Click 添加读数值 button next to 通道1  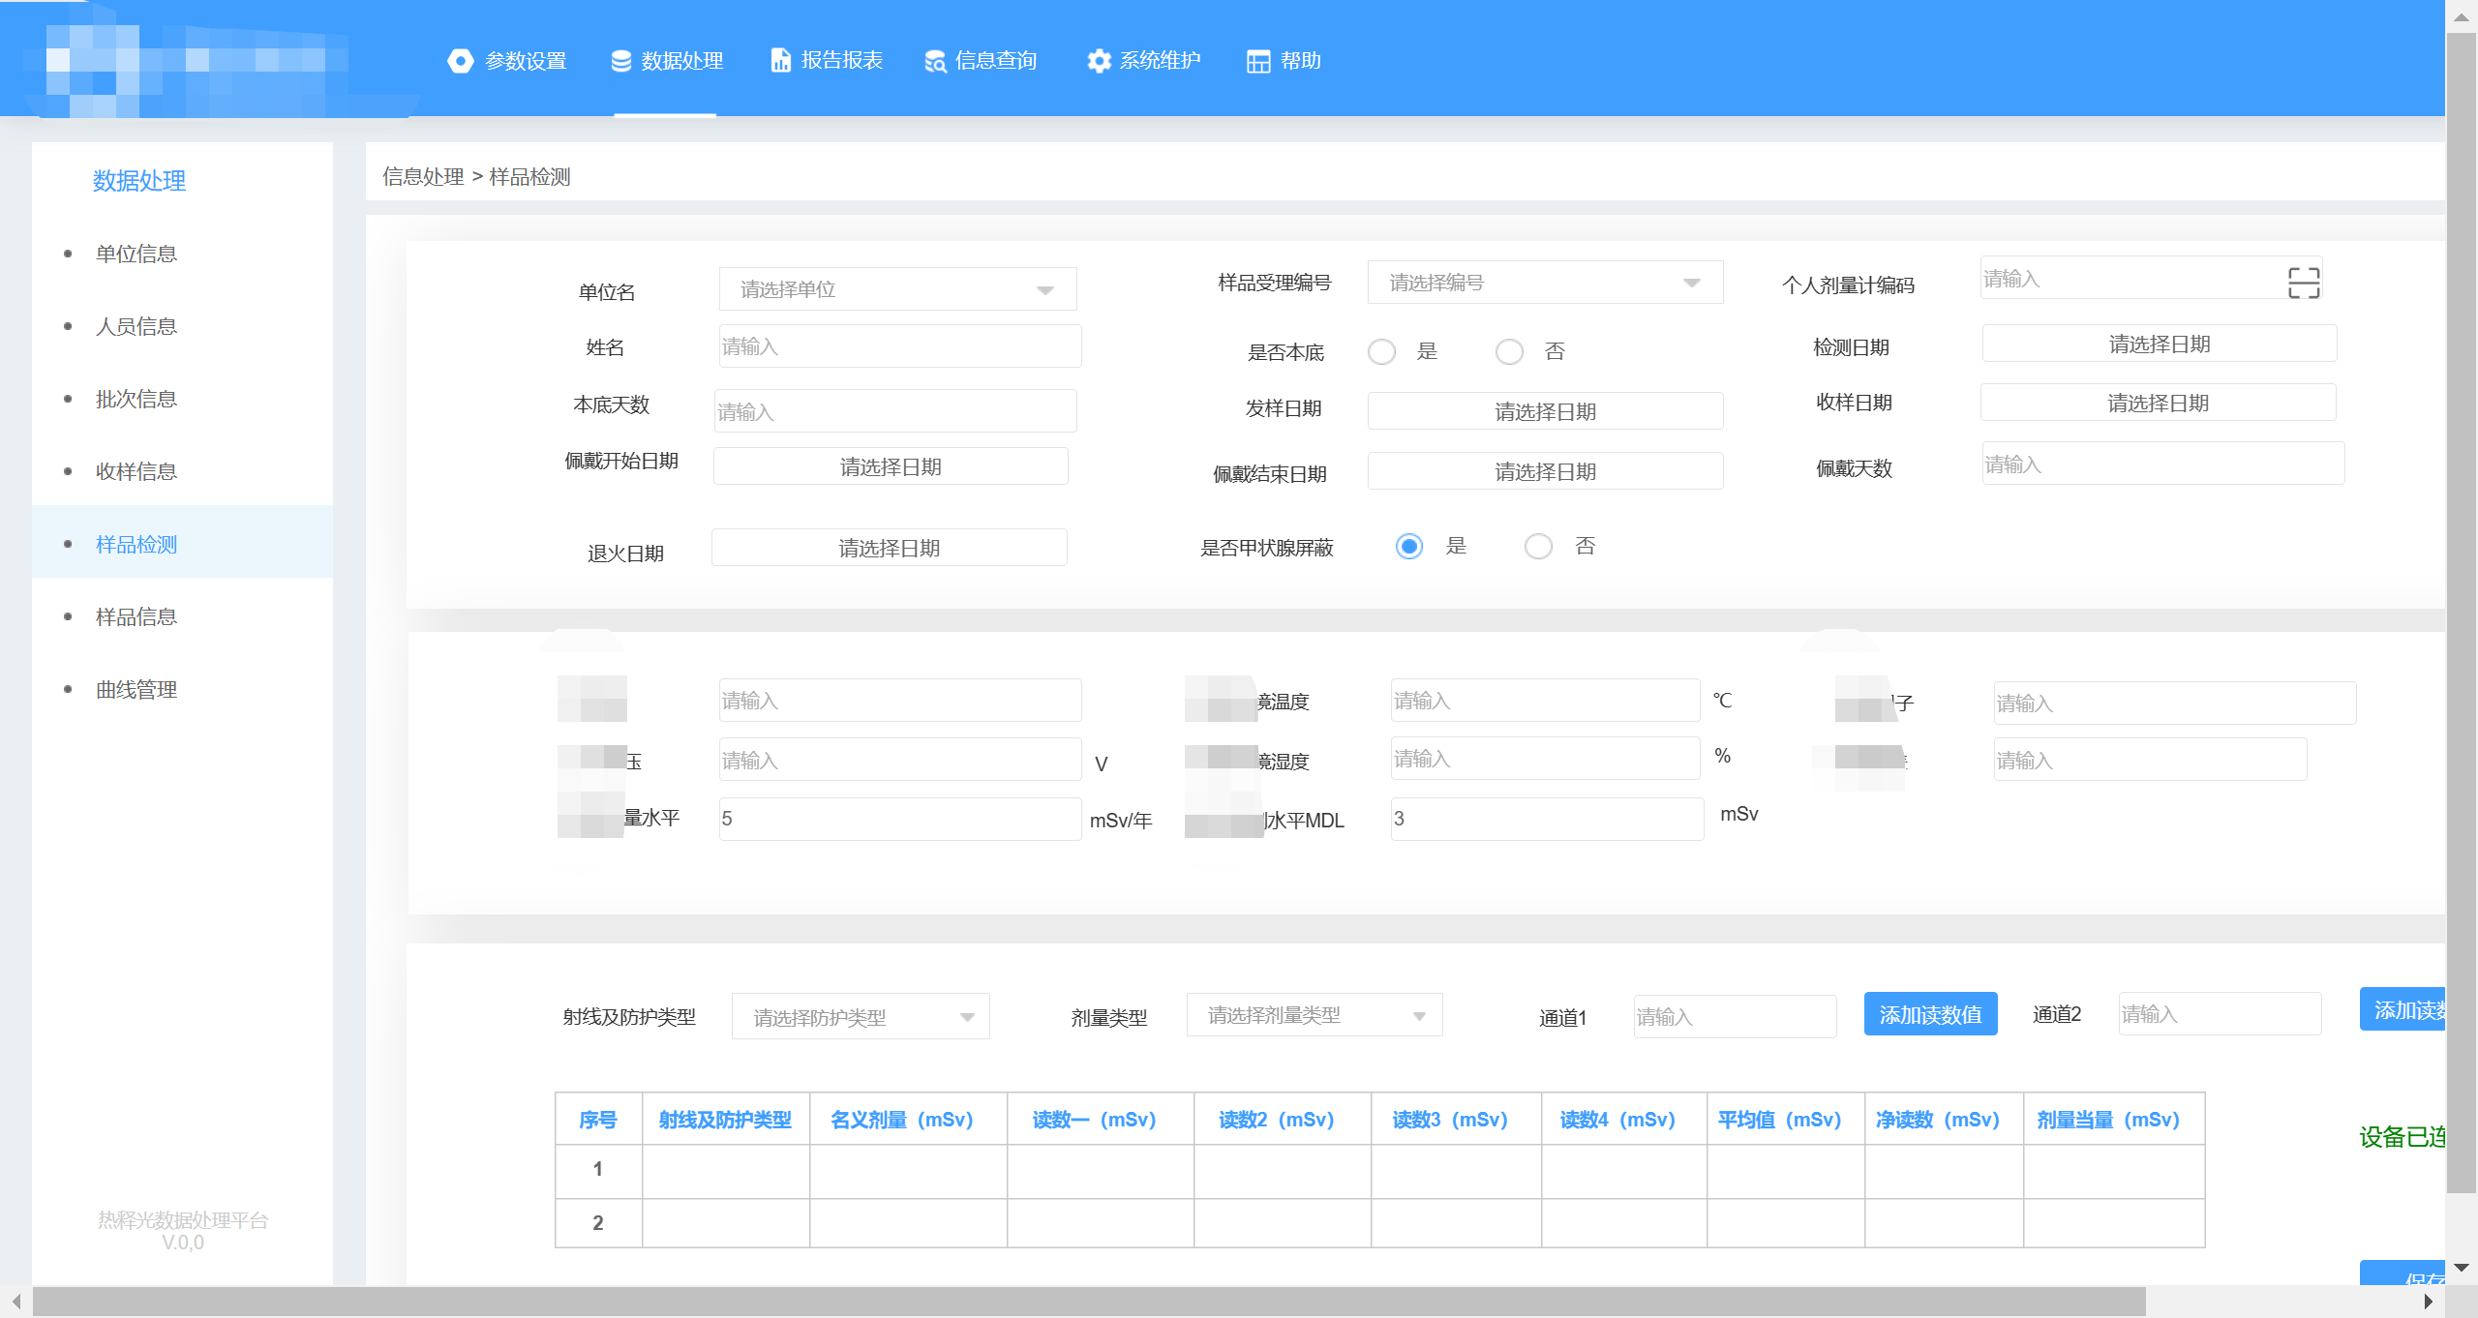(1930, 1014)
